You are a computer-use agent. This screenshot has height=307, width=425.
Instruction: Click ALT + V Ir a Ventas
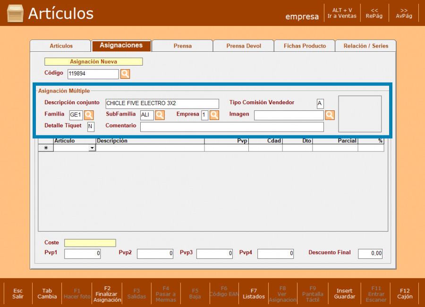[342, 13]
